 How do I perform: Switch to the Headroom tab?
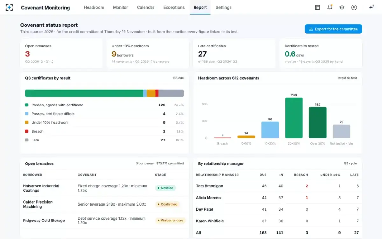(x=94, y=7)
